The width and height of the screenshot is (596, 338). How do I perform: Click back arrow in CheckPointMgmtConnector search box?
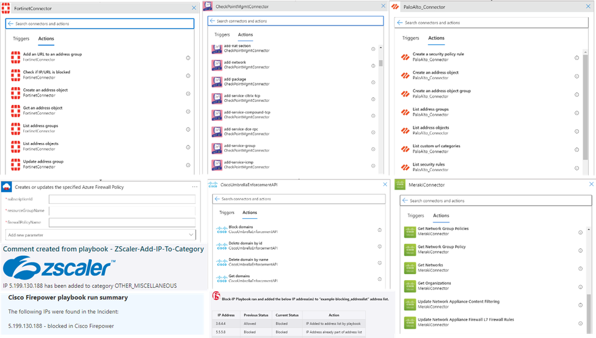[x=212, y=21]
